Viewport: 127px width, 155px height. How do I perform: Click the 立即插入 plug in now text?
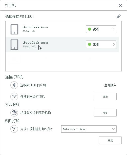[x=110, y=85]
